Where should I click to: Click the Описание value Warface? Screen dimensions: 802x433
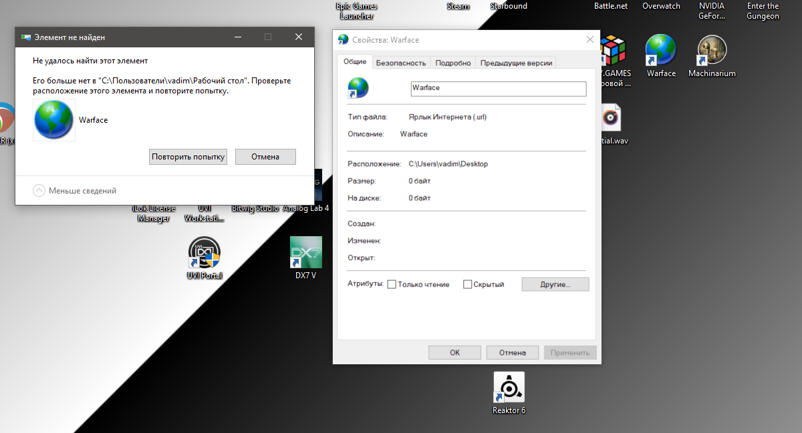[x=414, y=134]
